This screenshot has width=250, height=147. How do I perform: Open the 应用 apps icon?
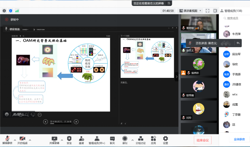[153, 138]
